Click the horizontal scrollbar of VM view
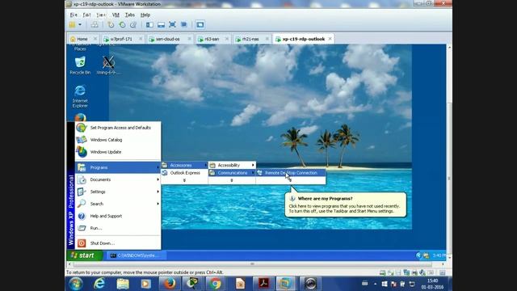The image size is (517, 291). tap(252, 264)
